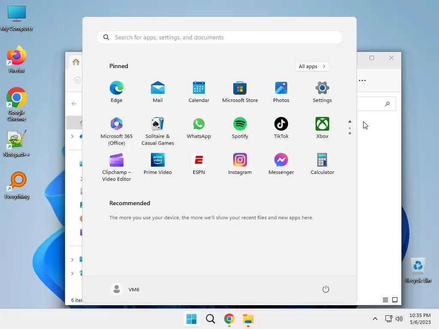Viewport: 439px width, 329px height.
Task: Expand first collapsed tree node in File Explorer
Action: click(72, 137)
